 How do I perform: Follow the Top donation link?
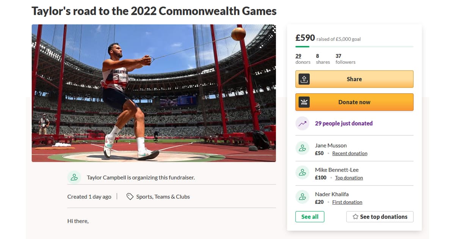click(349, 178)
